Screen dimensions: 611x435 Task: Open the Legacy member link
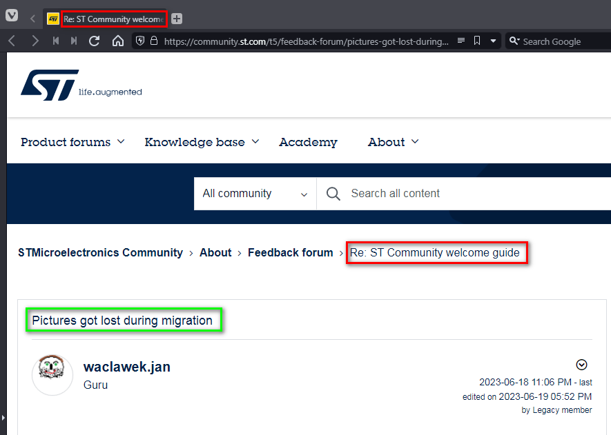562,409
